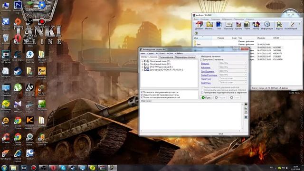
Task: Click the Comment (Комментарий) icon in WinRAR
Action: pyautogui.click(x=291, y=25)
